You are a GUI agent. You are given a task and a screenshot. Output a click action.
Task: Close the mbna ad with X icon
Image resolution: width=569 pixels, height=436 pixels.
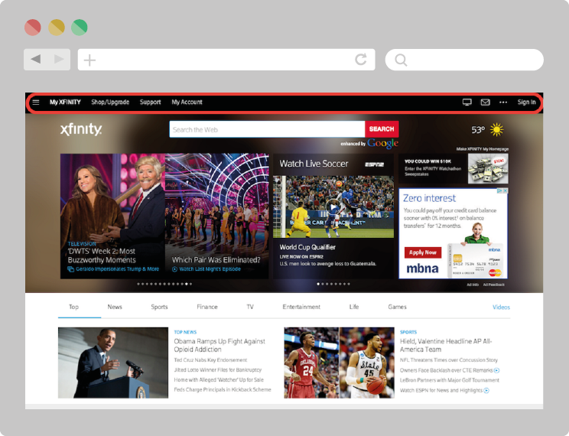pos(505,190)
